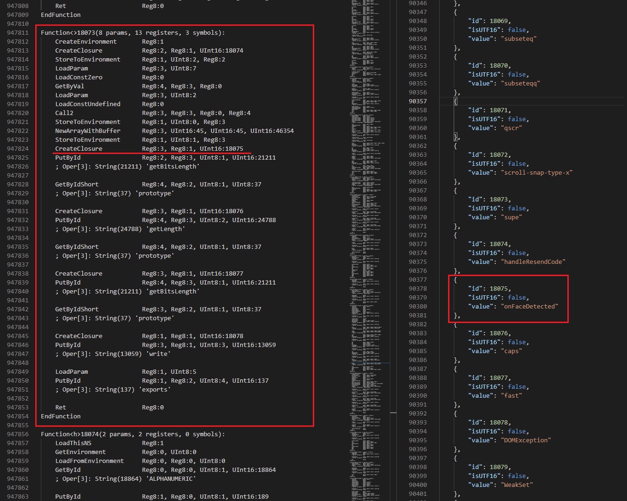Click LoadParam line with UInt8:2
The height and width of the screenshot is (501, 627).
point(126,95)
